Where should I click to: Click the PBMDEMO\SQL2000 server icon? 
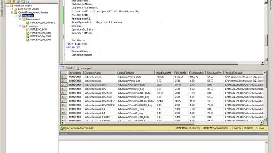pos(28,33)
